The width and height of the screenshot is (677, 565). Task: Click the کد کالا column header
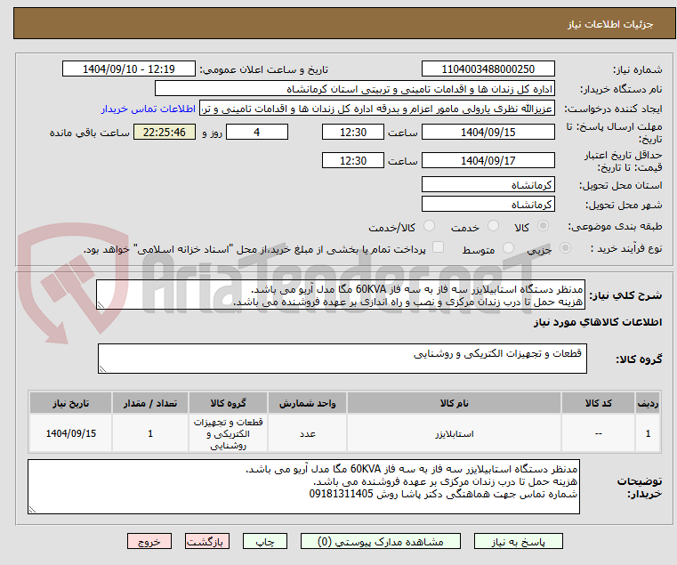[x=598, y=403]
